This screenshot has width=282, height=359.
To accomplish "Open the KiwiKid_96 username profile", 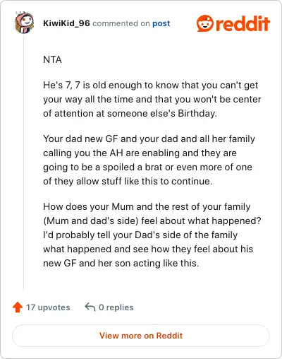I will pos(66,23).
